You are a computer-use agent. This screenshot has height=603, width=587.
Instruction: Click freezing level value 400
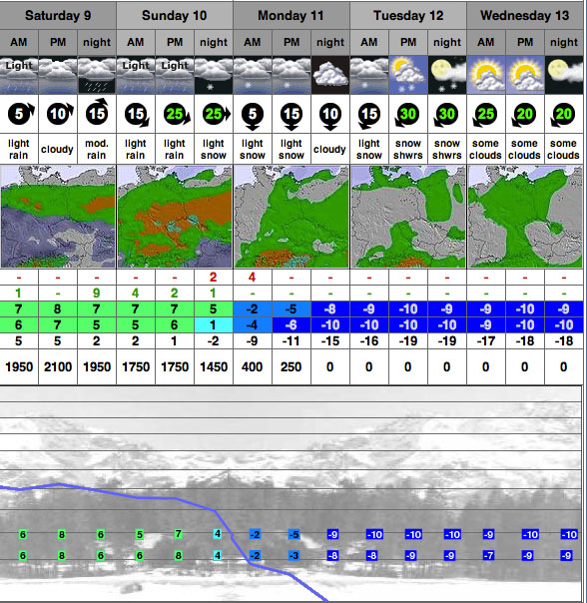tap(252, 366)
